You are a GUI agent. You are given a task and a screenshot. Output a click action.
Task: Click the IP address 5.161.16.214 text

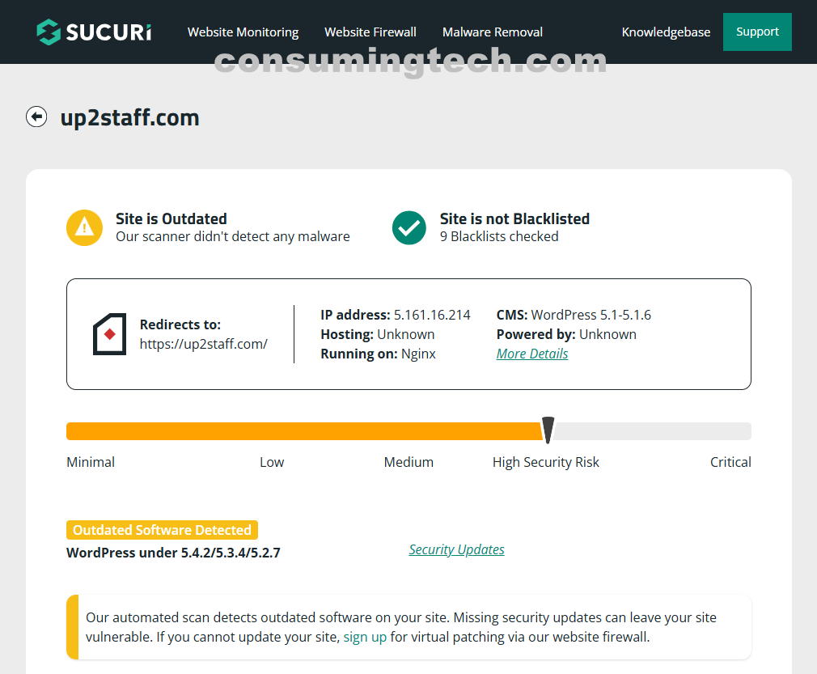pos(431,315)
